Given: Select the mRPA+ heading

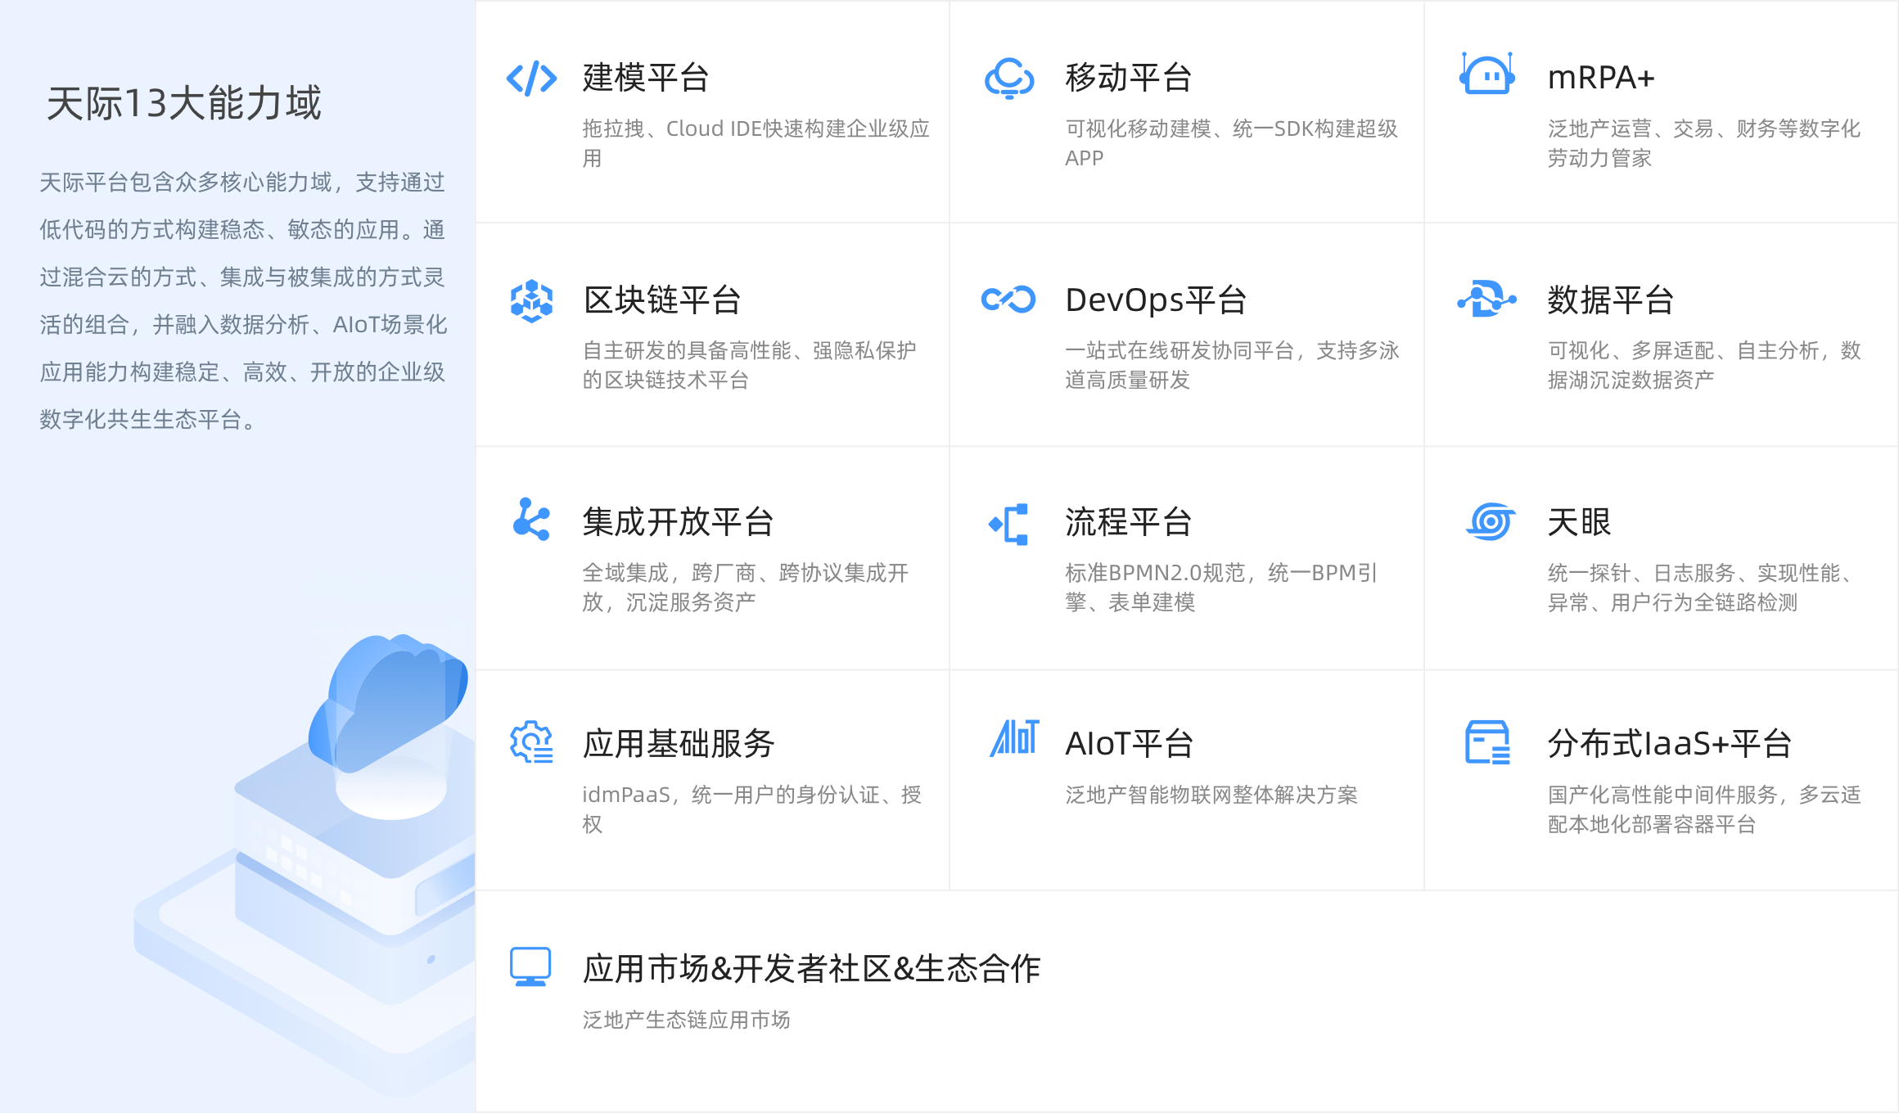Looking at the screenshot, I should pyautogui.click(x=1601, y=78).
